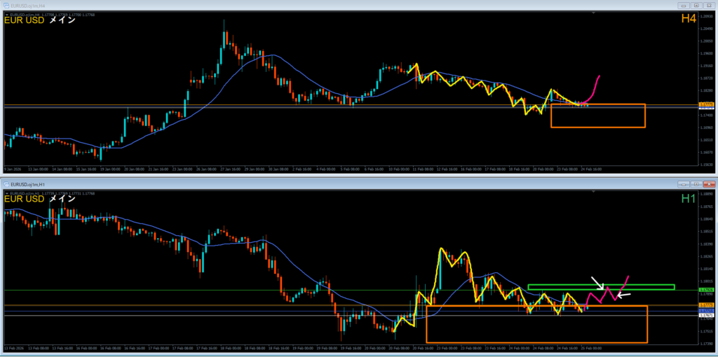
Task: Restore the EURUSD H1 chart window
Action: (696, 184)
